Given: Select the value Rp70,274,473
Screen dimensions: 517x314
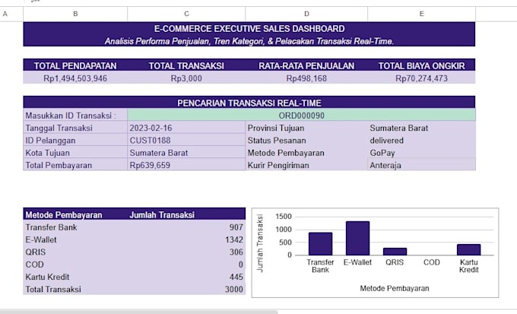Looking at the screenshot, I should [421, 78].
